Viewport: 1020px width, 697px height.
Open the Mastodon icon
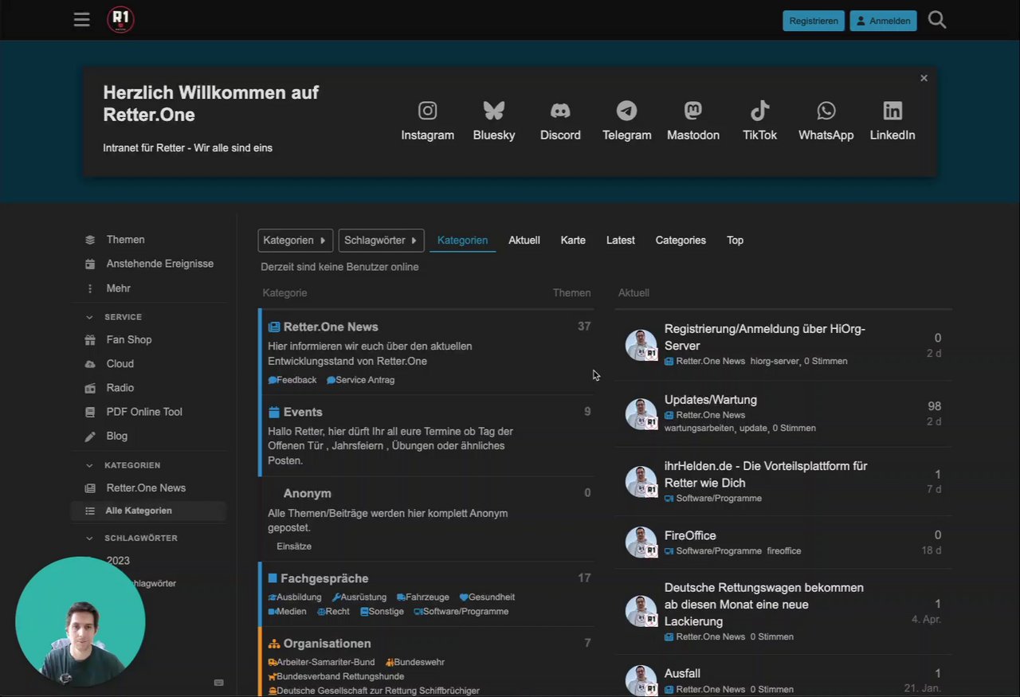(693, 111)
